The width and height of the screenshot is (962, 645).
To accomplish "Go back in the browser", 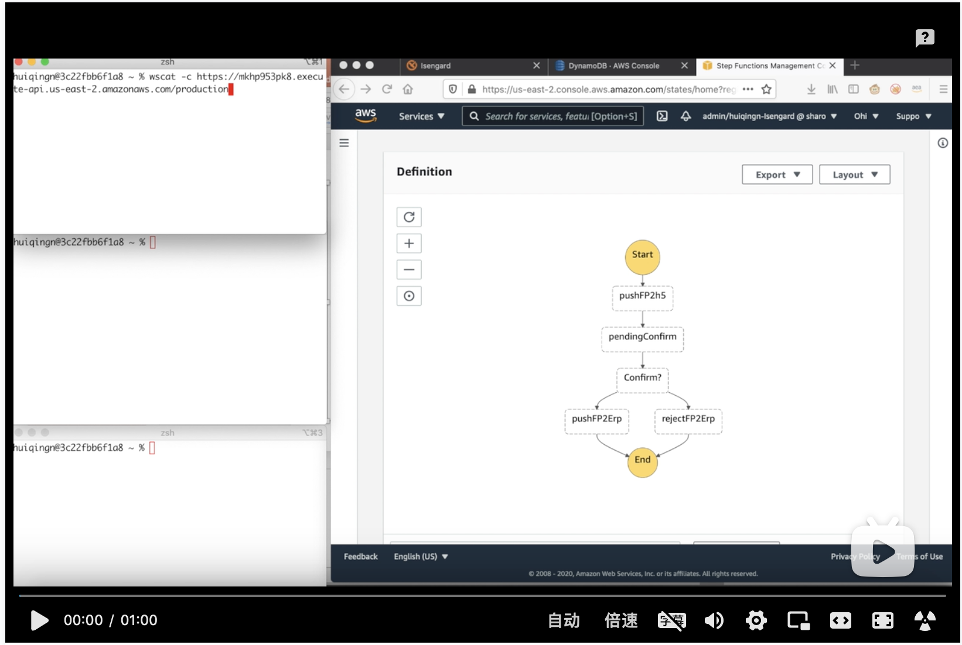I will [x=344, y=89].
